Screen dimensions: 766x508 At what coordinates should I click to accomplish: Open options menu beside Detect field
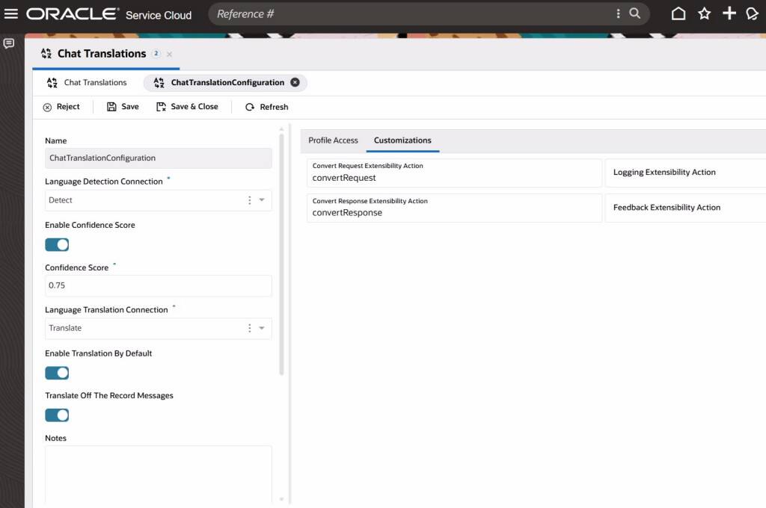coord(249,200)
